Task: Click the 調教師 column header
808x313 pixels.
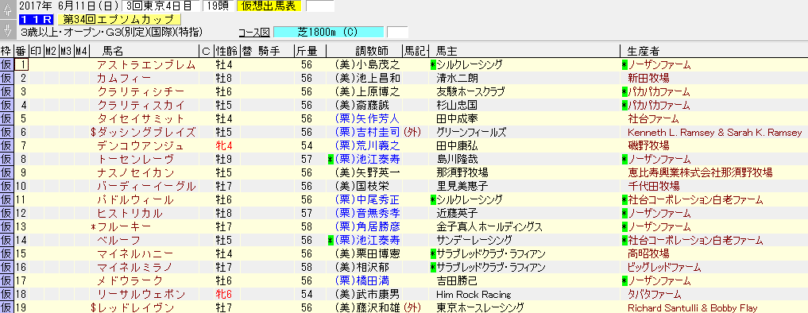Action: [372, 51]
